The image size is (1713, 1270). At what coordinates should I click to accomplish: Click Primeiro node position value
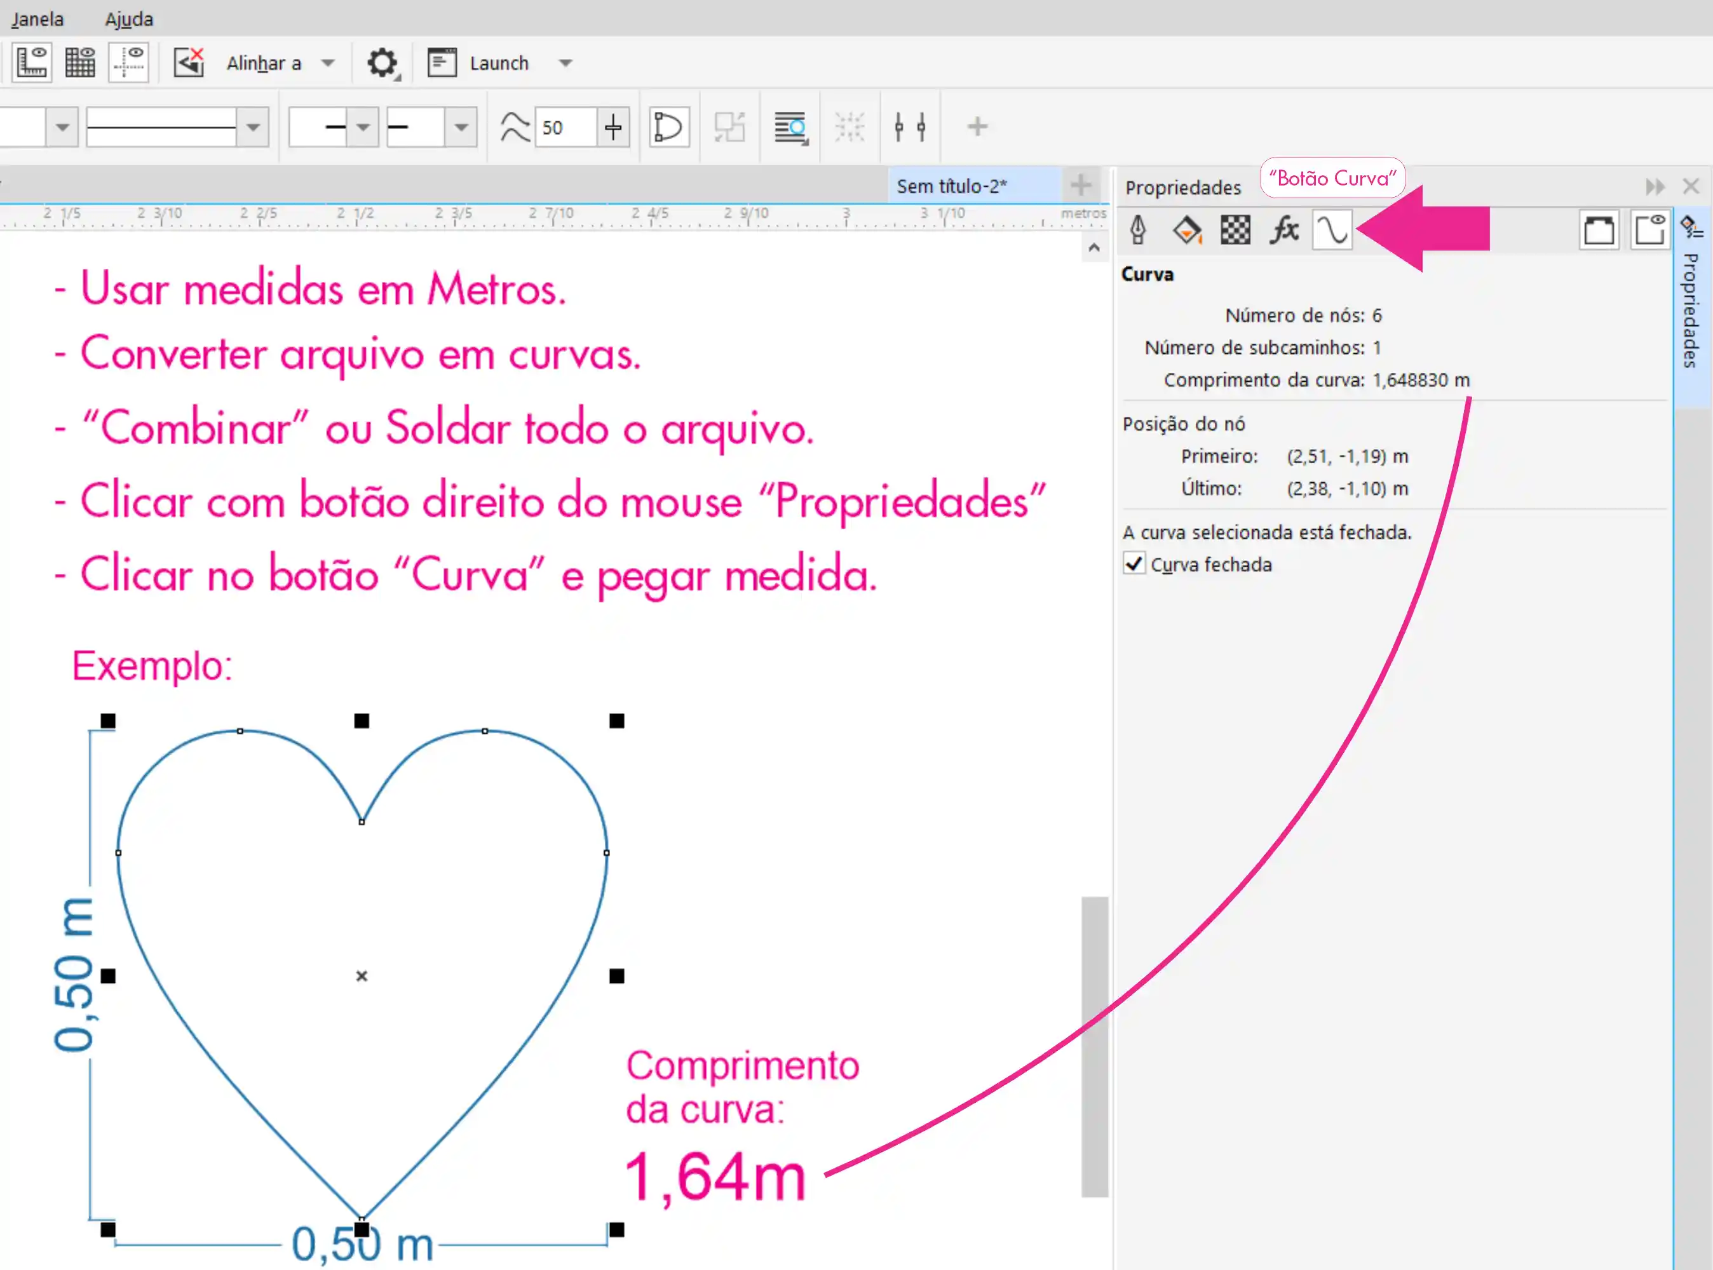[1348, 456]
